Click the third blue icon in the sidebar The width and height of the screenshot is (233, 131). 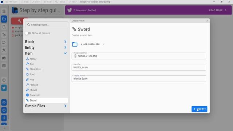click(x=4, y=118)
